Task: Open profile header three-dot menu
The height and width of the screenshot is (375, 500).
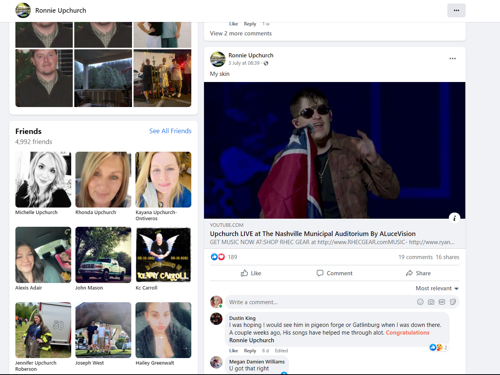Action: [456, 10]
